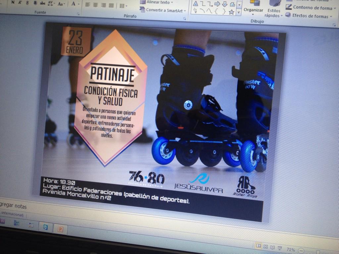Open Efectos de formas options

click(x=309, y=16)
